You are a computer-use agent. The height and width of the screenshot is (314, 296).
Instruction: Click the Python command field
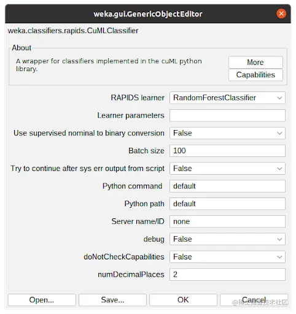click(x=227, y=186)
